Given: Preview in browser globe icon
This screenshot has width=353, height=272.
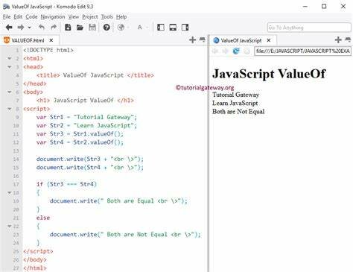Looking at the screenshot, I should (121, 28).
